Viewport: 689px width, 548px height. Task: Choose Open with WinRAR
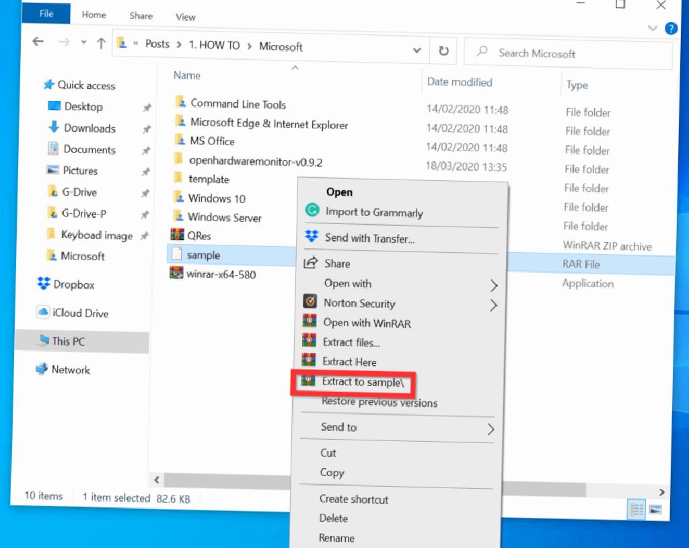[x=367, y=323]
